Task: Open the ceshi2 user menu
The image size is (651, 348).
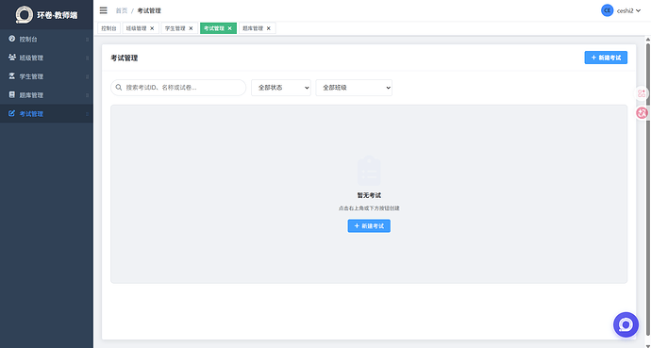Action: (x=628, y=10)
